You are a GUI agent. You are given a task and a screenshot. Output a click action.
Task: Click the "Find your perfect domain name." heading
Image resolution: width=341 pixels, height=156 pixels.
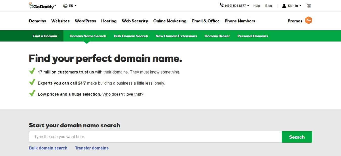[x=105, y=59]
